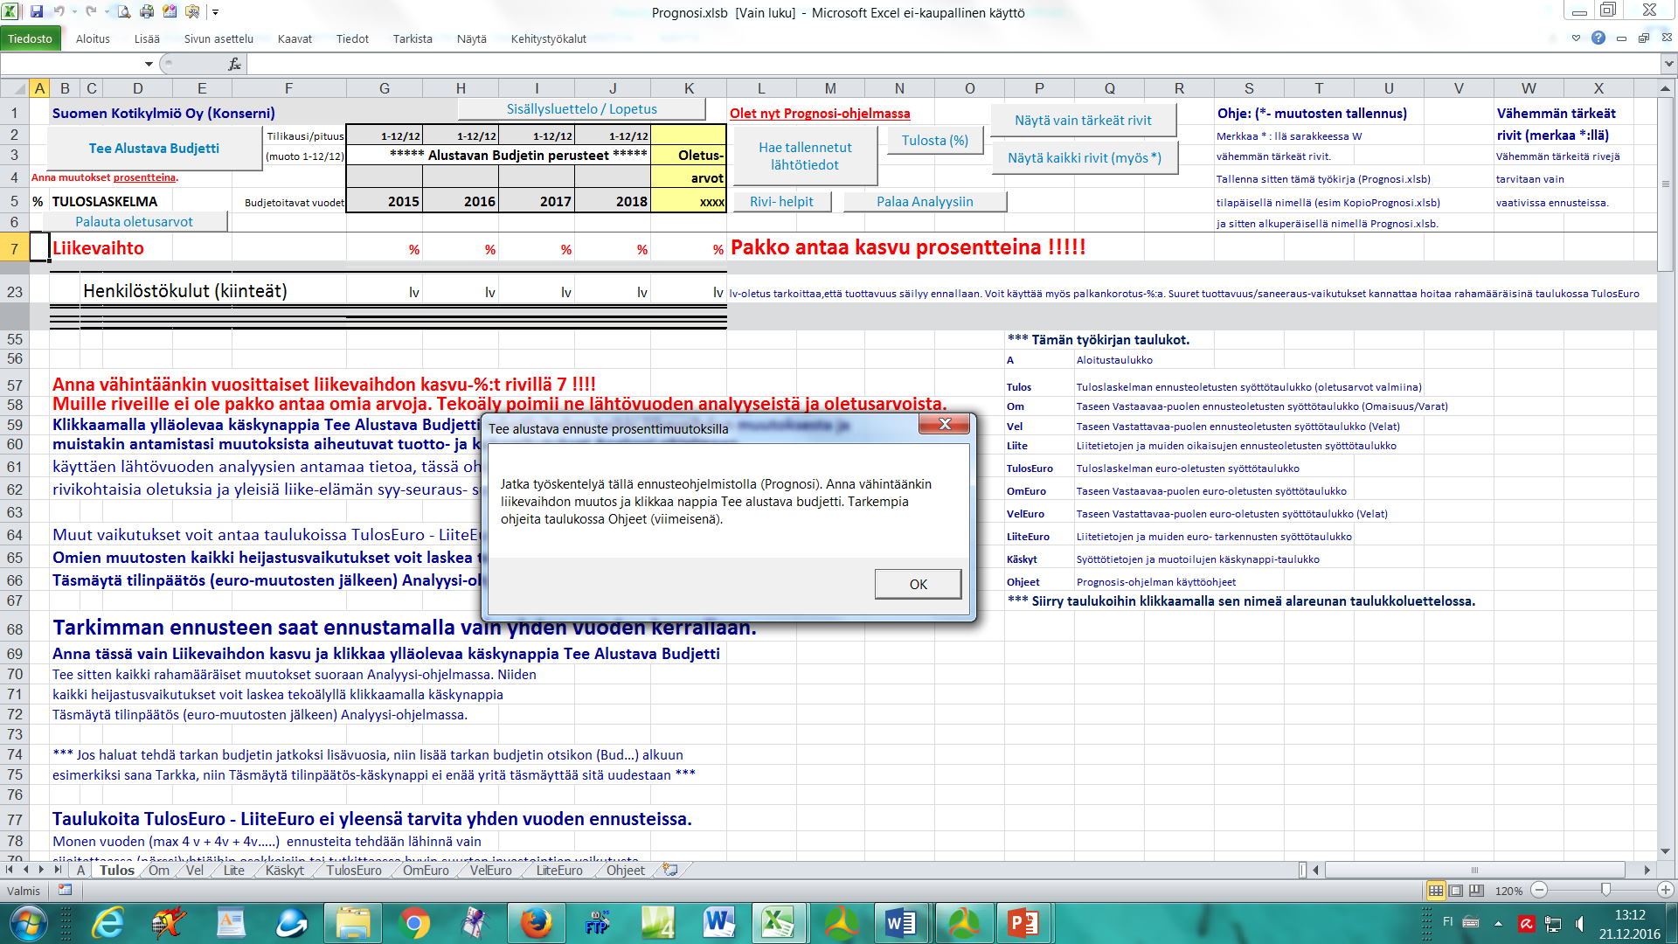Select column G header
The image size is (1678, 944).
click(385, 88)
